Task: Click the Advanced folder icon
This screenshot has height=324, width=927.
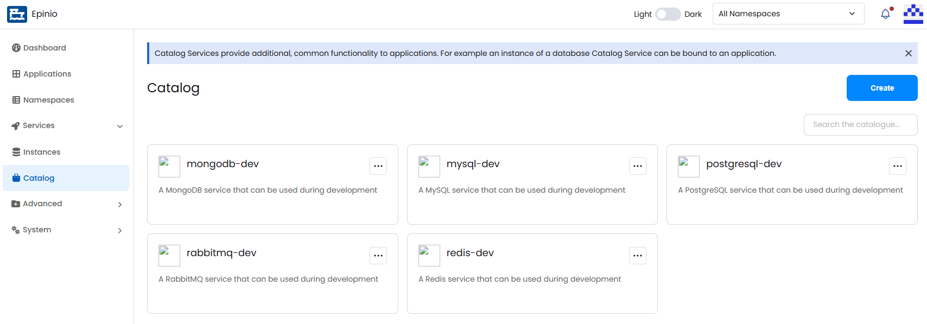Action: point(16,204)
